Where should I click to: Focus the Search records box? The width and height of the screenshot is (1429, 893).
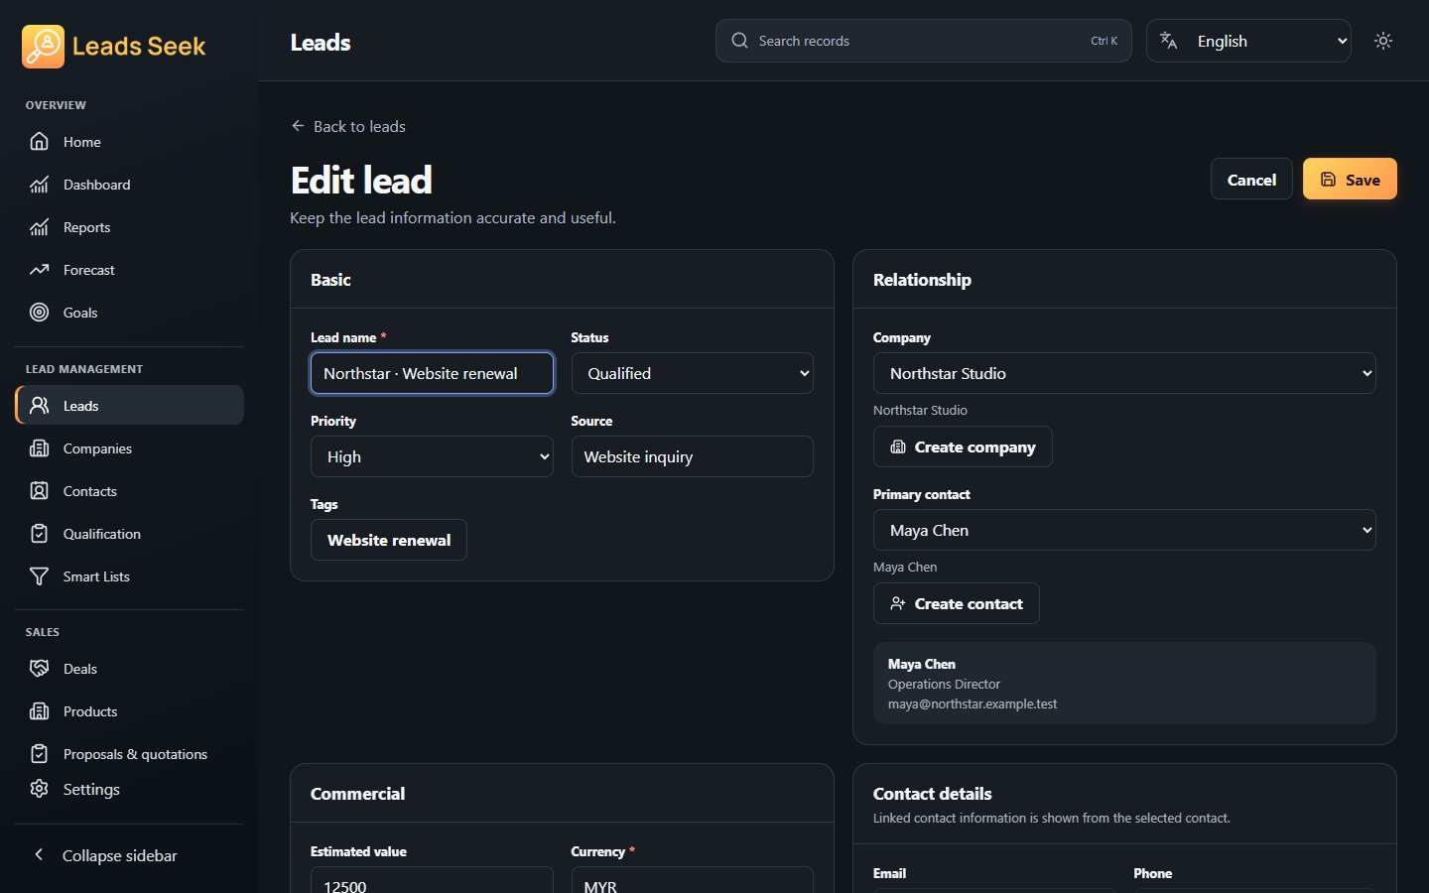(924, 41)
